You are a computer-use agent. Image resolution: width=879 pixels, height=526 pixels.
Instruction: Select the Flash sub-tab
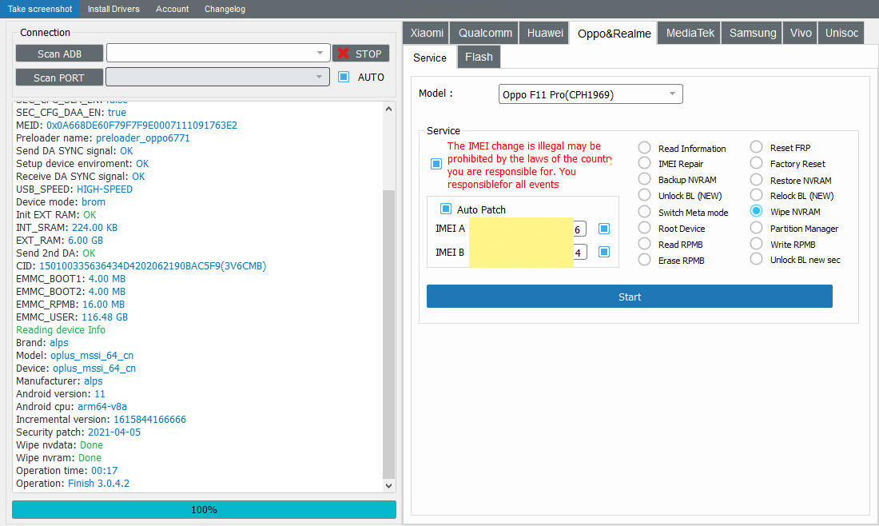point(479,58)
